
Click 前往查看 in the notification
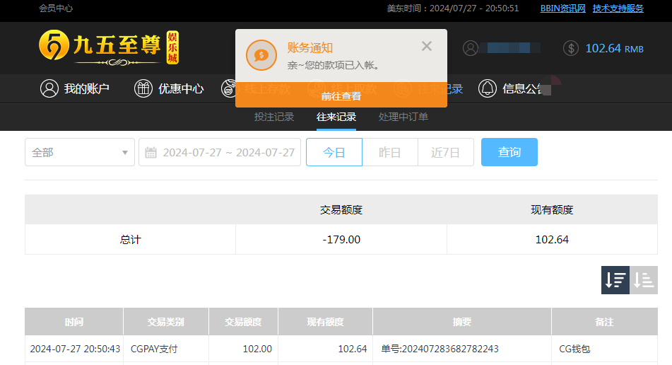341,96
